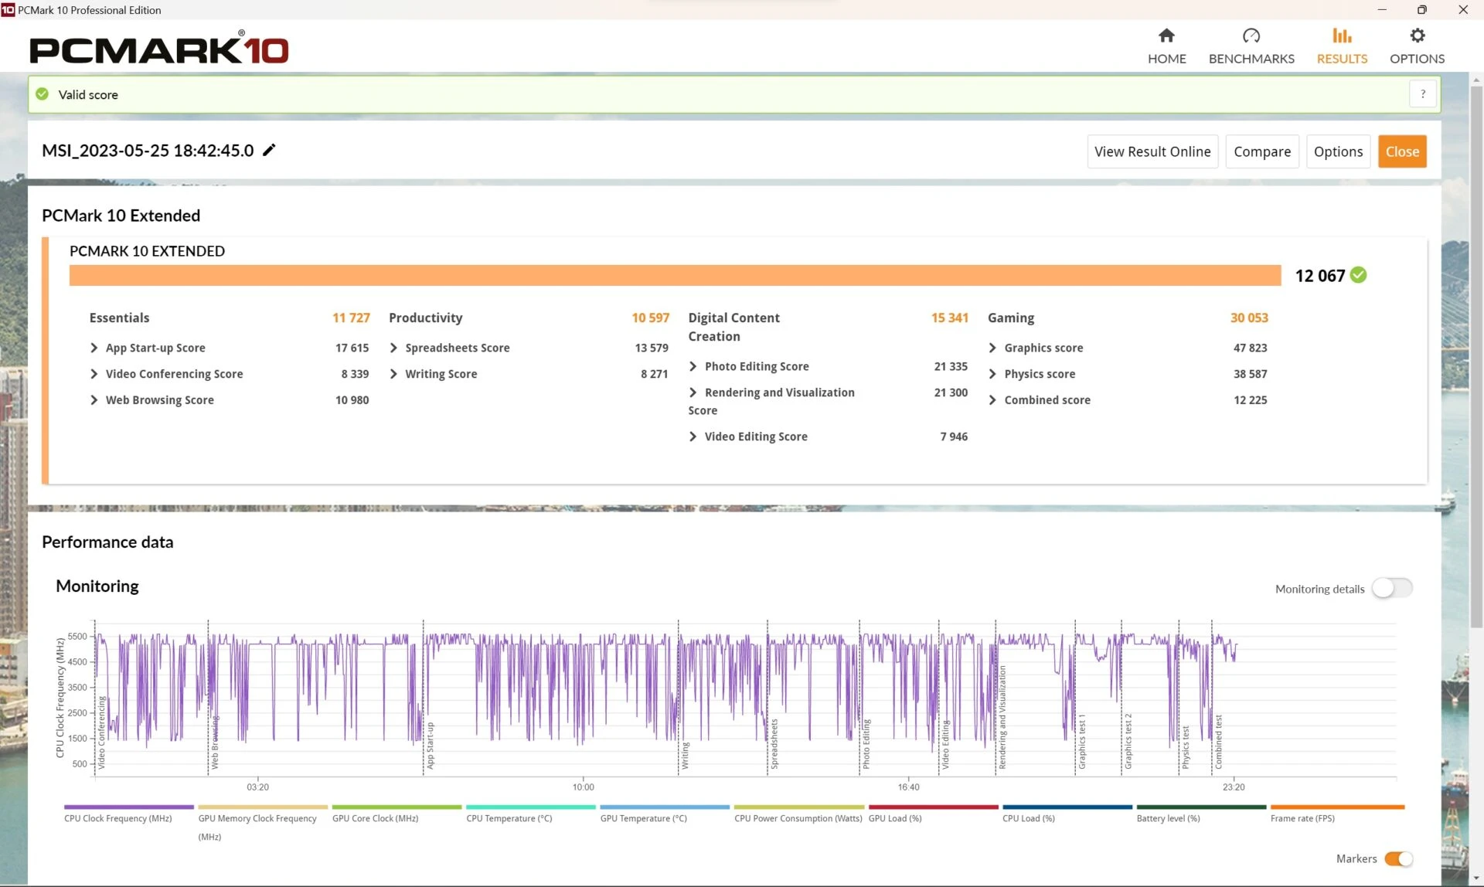Select GPU Temperature legend swatch

pyautogui.click(x=665, y=807)
